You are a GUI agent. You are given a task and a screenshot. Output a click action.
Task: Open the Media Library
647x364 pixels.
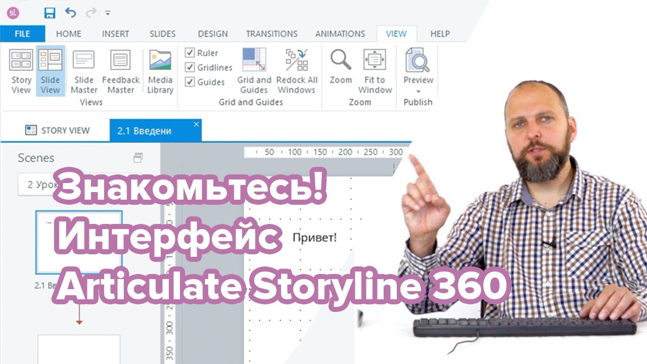160,71
